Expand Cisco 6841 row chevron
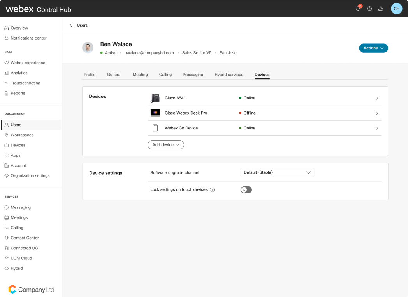 click(x=376, y=98)
